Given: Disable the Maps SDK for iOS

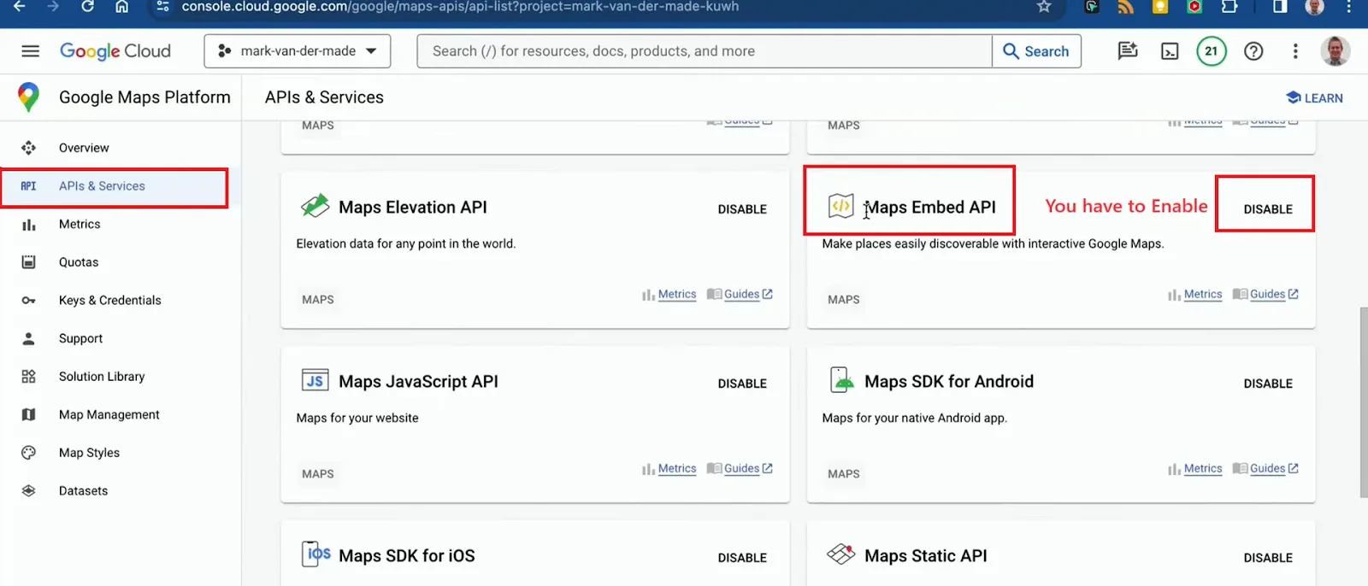Looking at the screenshot, I should [742, 558].
